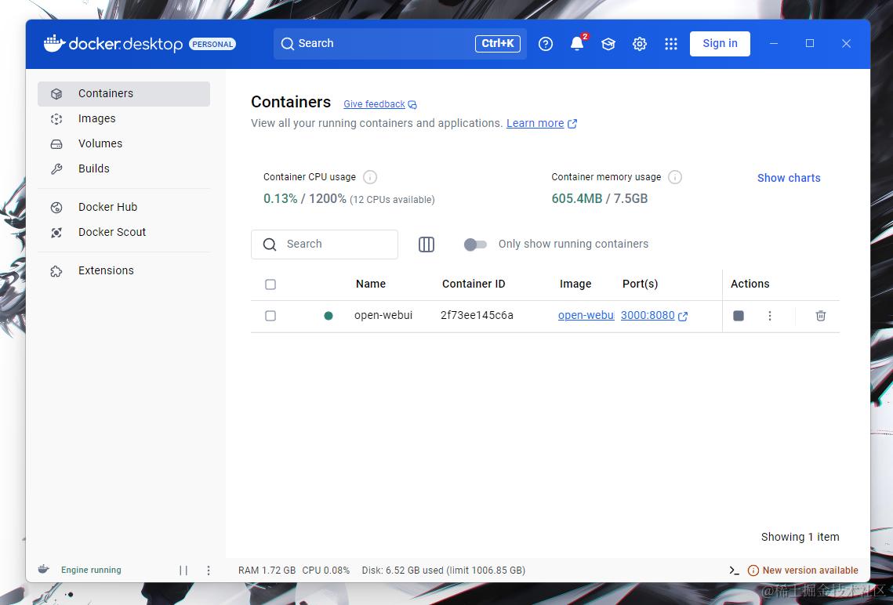Tick the open-webui row checkbox
The width and height of the screenshot is (893, 605).
(x=270, y=316)
